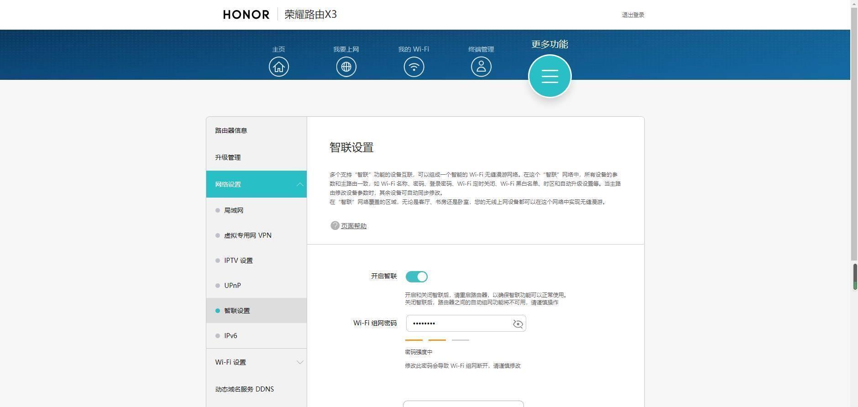
Task: Click the globe internet access icon
Action: [x=346, y=67]
